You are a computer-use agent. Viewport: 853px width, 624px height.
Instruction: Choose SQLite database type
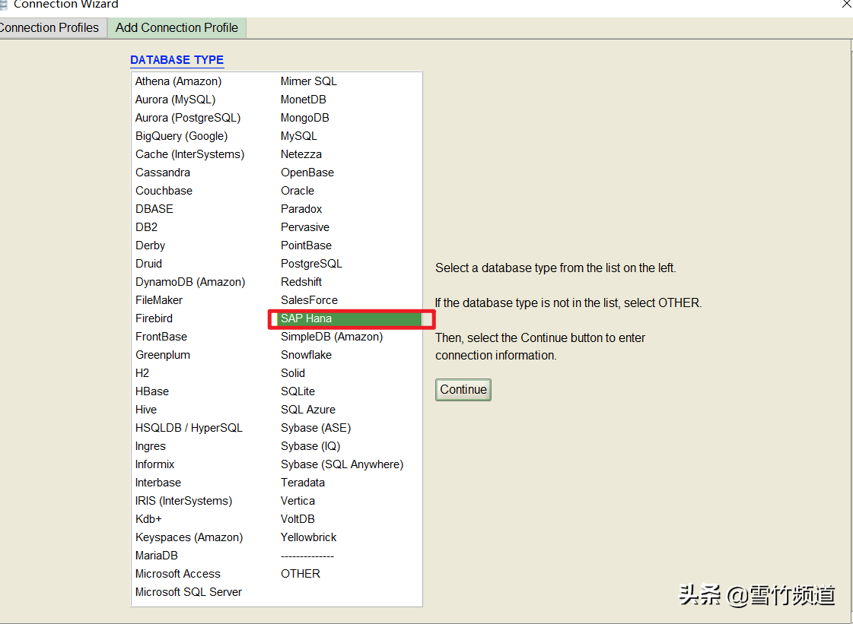click(298, 391)
